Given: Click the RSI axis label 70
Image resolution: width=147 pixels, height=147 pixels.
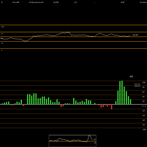Looking at the screenshot, I should 2,34.
